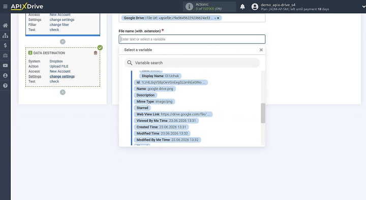
Task: Open briefcase sidebar icon
Action: tap(5, 55)
